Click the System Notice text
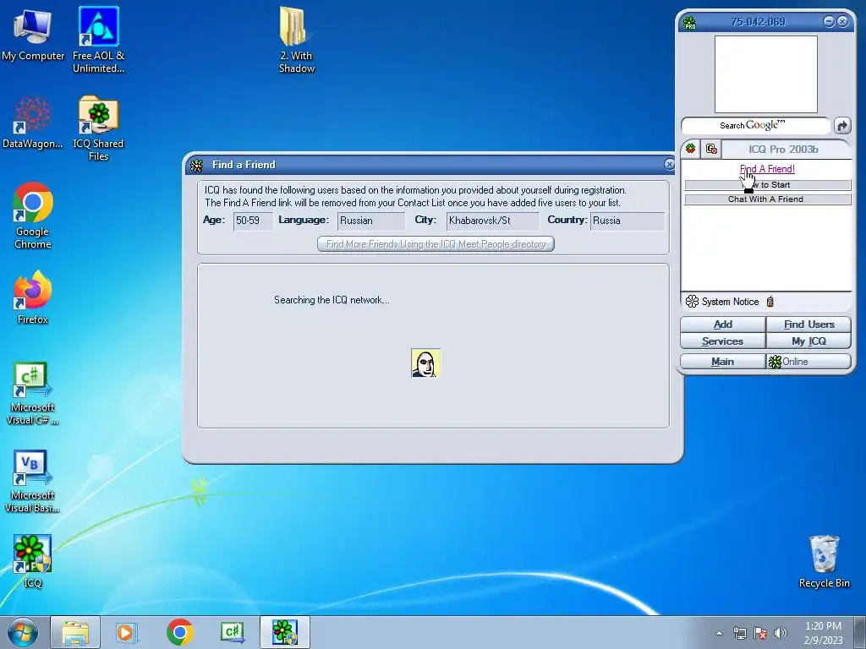The height and width of the screenshot is (649, 866). click(x=730, y=302)
